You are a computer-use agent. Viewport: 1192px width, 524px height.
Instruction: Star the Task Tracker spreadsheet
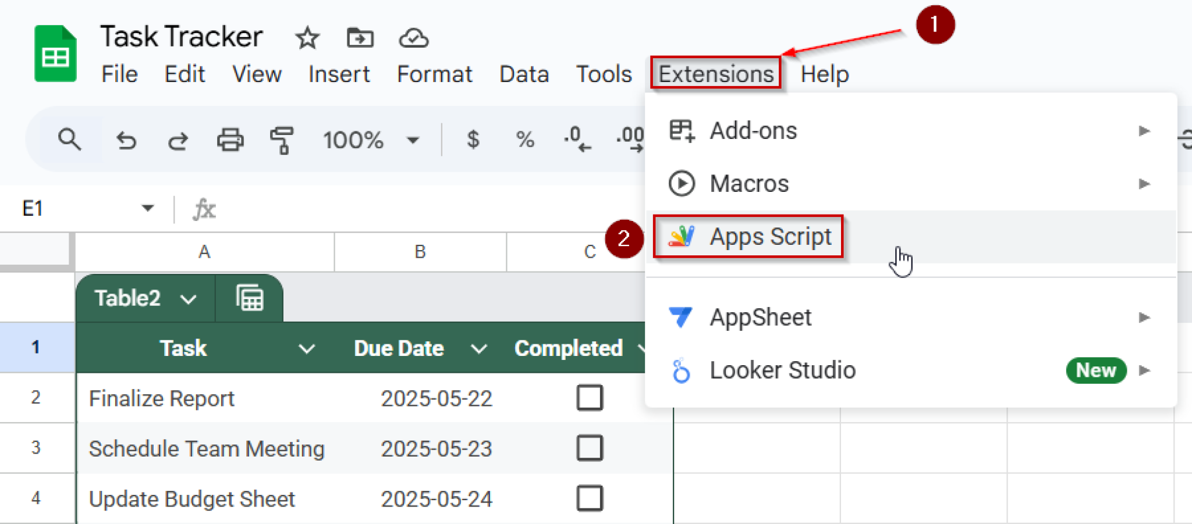pyautogui.click(x=307, y=38)
